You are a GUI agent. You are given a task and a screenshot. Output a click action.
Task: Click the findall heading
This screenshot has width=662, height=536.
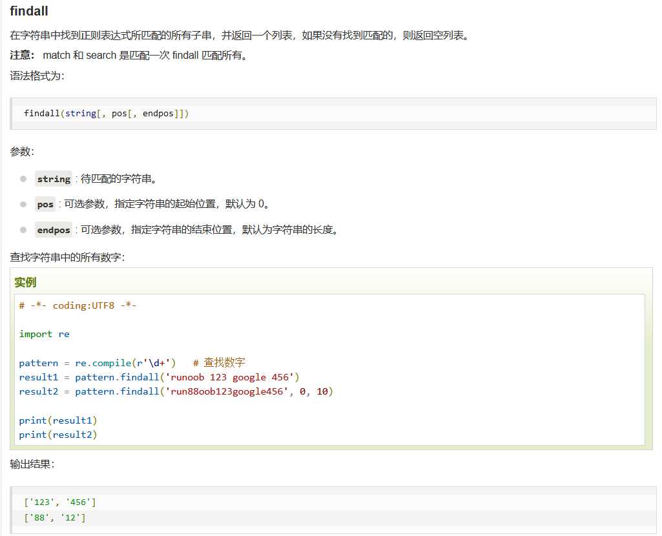pos(28,11)
